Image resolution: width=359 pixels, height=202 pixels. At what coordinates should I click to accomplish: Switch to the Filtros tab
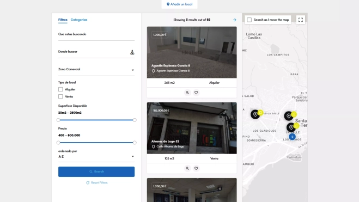click(x=63, y=20)
